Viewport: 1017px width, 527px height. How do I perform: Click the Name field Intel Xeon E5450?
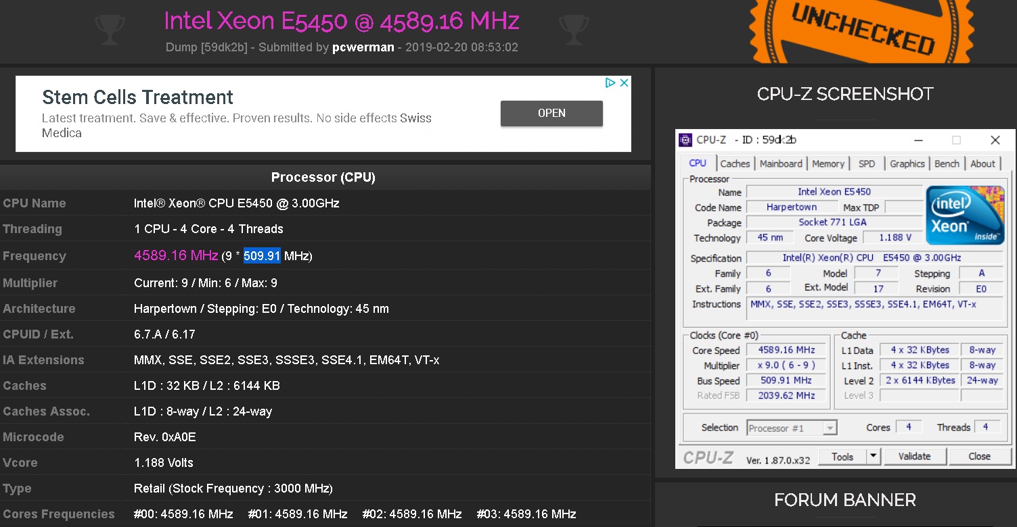(834, 192)
